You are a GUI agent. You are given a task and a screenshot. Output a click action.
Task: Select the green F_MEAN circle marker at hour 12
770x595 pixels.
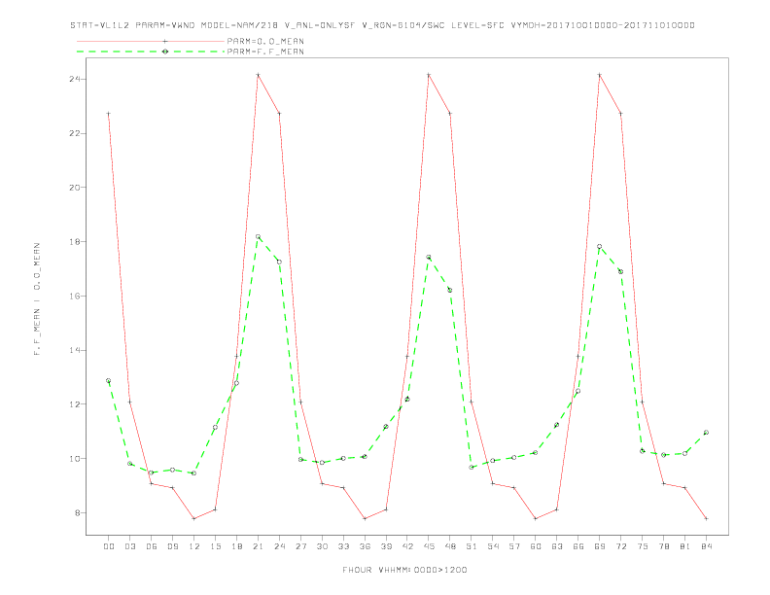click(194, 473)
